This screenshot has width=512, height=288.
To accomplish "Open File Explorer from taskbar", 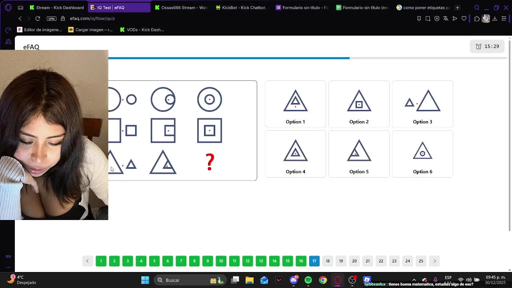I will 250,280.
